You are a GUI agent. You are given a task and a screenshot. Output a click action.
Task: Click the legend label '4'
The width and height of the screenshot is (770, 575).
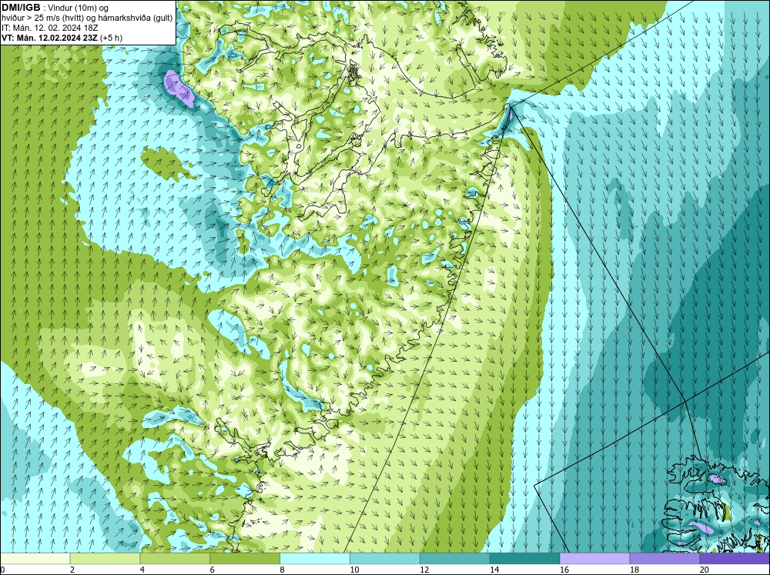click(142, 570)
